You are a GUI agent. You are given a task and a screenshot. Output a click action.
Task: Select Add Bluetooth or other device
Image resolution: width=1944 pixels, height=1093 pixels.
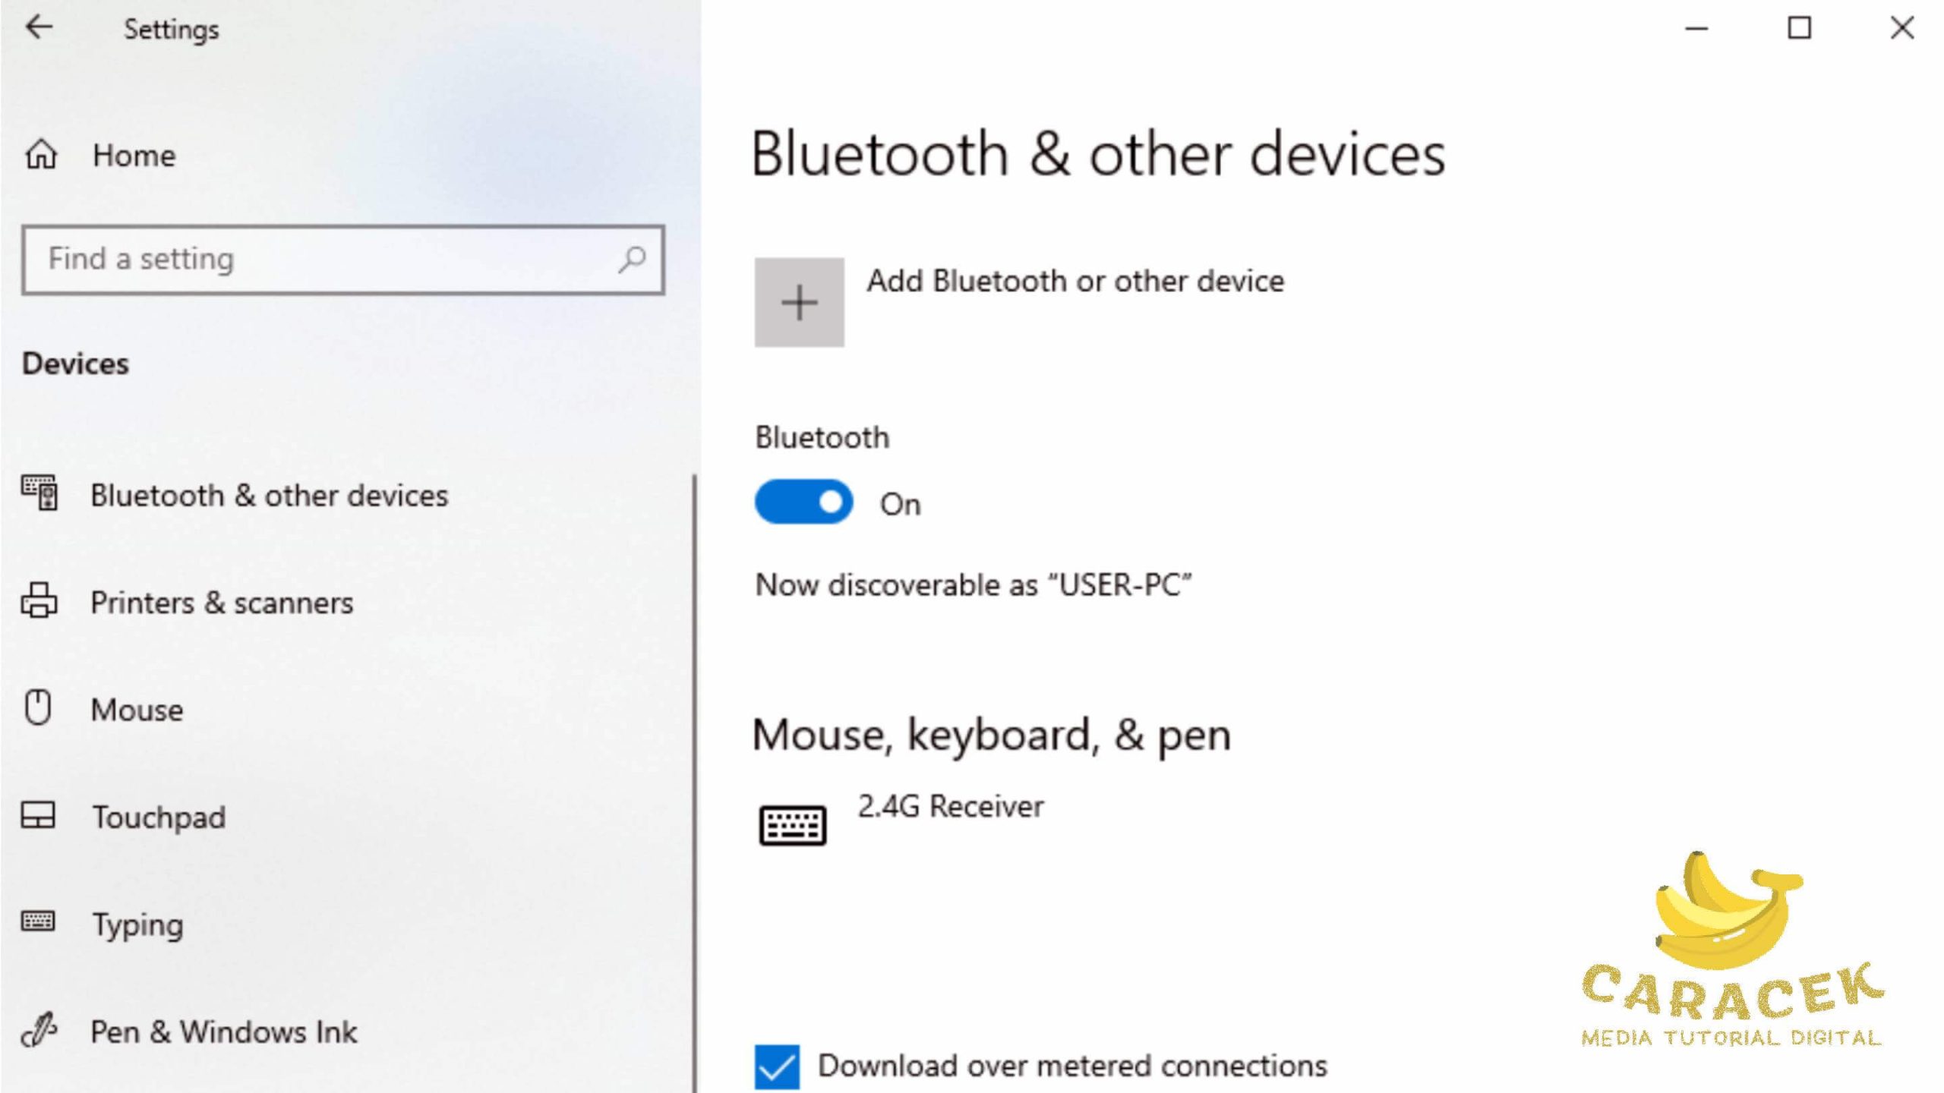[x=1075, y=282]
